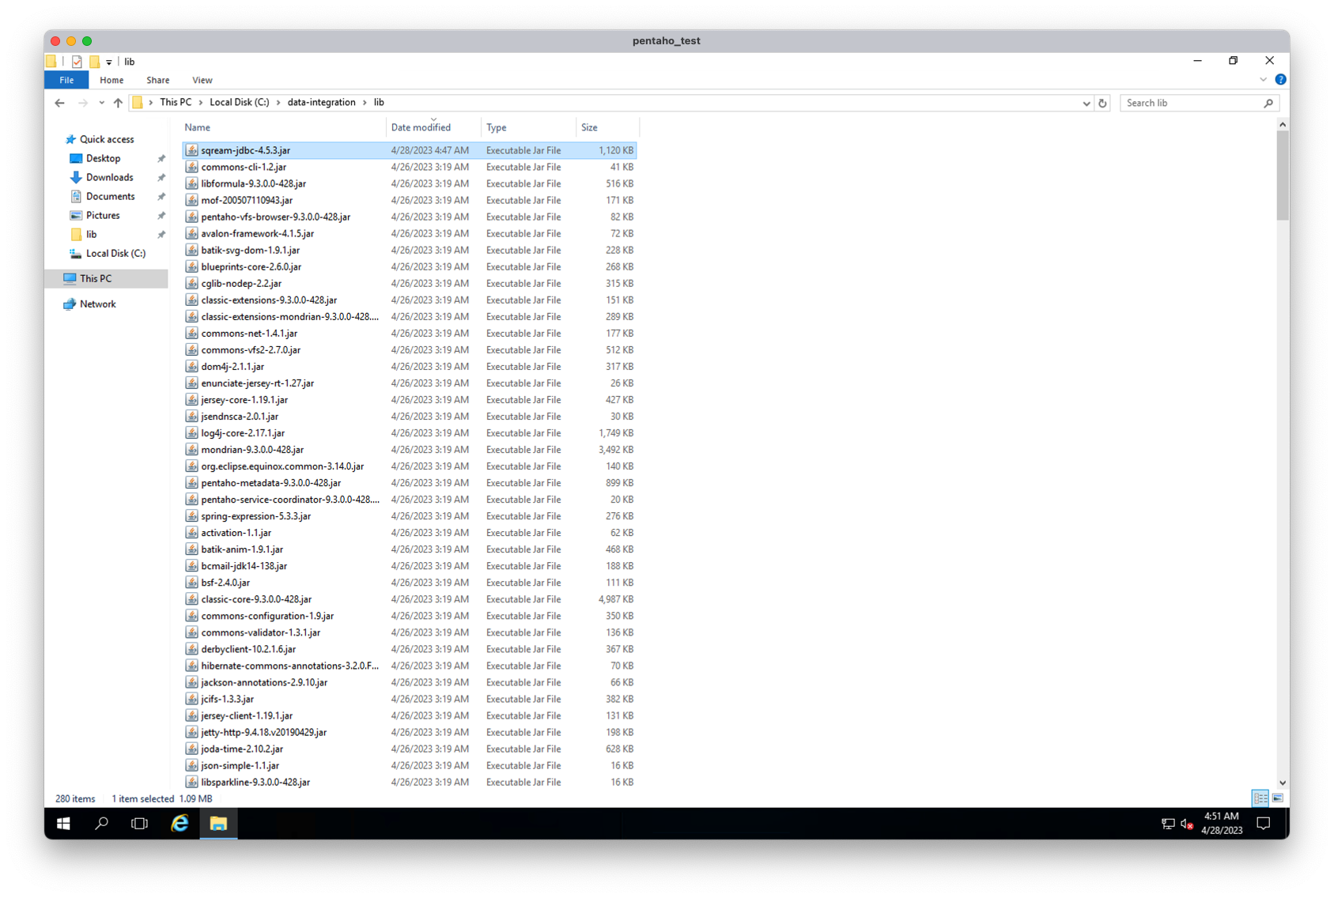Select the mondrian-9.3.0.0-428.jar file icon
Image resolution: width=1334 pixels, height=898 pixels.
[x=192, y=450]
